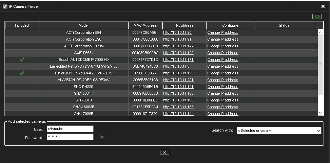Sort by the IP Address column header
This screenshot has height=164, width=330.
(184, 25)
